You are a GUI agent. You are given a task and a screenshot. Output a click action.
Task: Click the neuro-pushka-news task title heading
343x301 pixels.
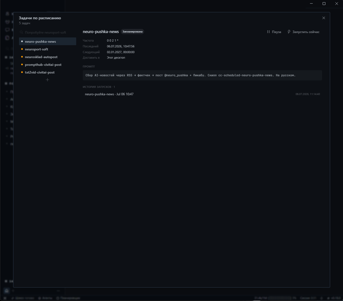tap(101, 32)
